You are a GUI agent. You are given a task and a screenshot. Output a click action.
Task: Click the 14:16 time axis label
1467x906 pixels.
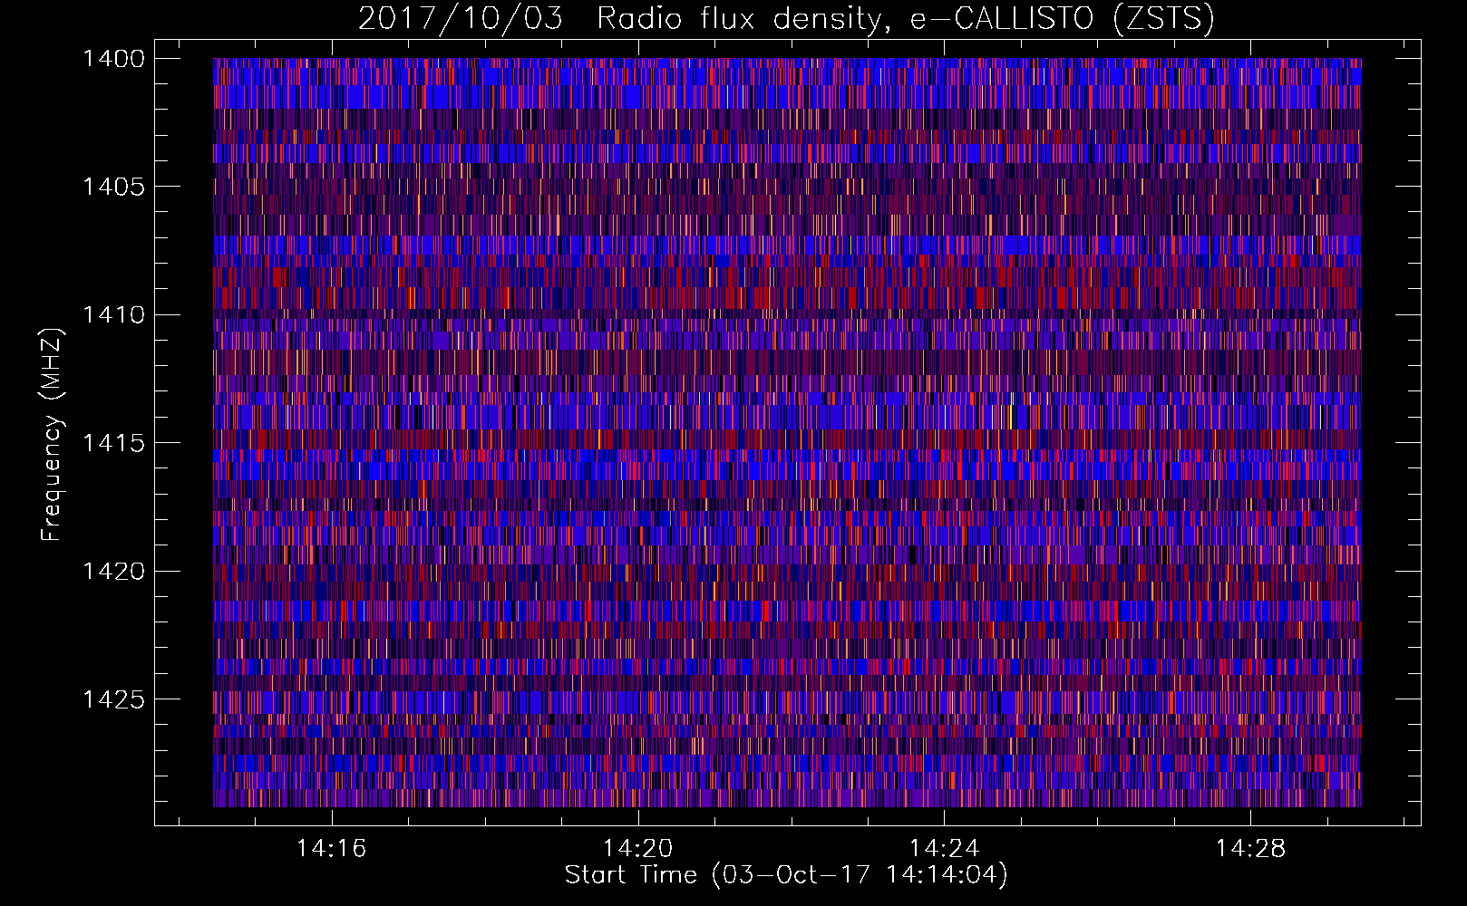click(332, 849)
